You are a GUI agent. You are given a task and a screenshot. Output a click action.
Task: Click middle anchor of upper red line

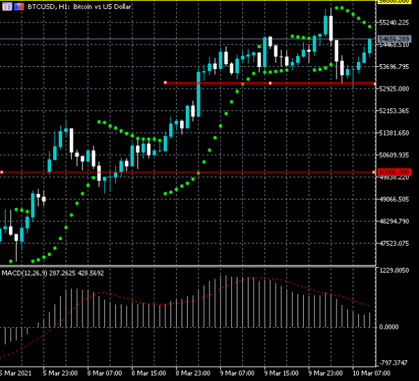pyautogui.click(x=270, y=83)
